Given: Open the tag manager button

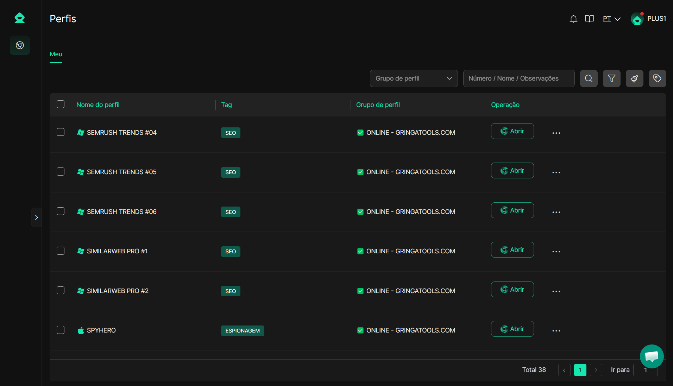Looking at the screenshot, I should pos(658,78).
